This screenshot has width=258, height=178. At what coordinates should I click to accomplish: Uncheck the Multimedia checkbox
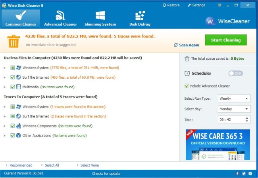tap(13, 87)
